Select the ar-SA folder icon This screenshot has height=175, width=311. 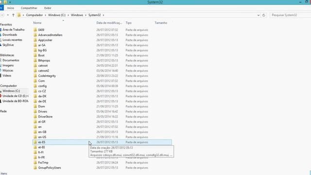35,45
